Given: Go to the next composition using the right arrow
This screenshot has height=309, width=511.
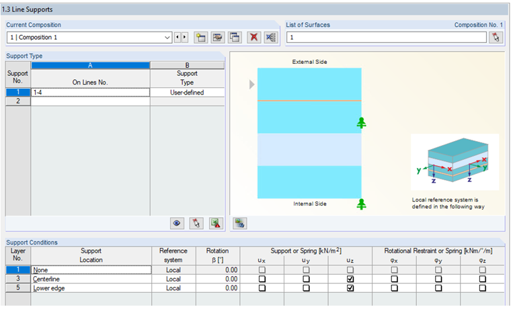Looking at the screenshot, I should [x=185, y=38].
